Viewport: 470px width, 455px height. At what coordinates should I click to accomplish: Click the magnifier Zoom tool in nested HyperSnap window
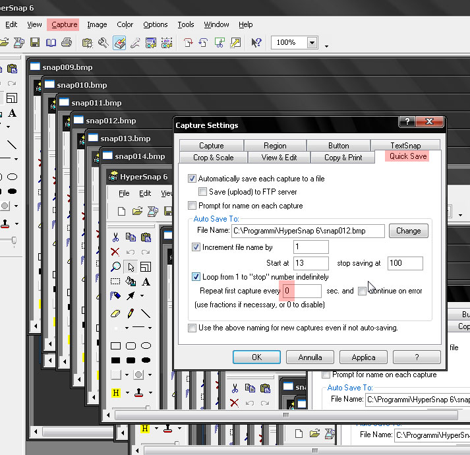[115, 266]
